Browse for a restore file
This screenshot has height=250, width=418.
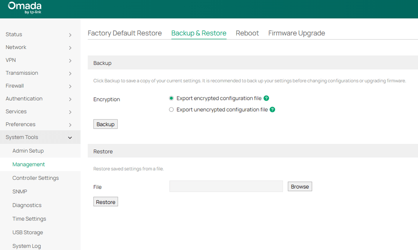point(300,187)
